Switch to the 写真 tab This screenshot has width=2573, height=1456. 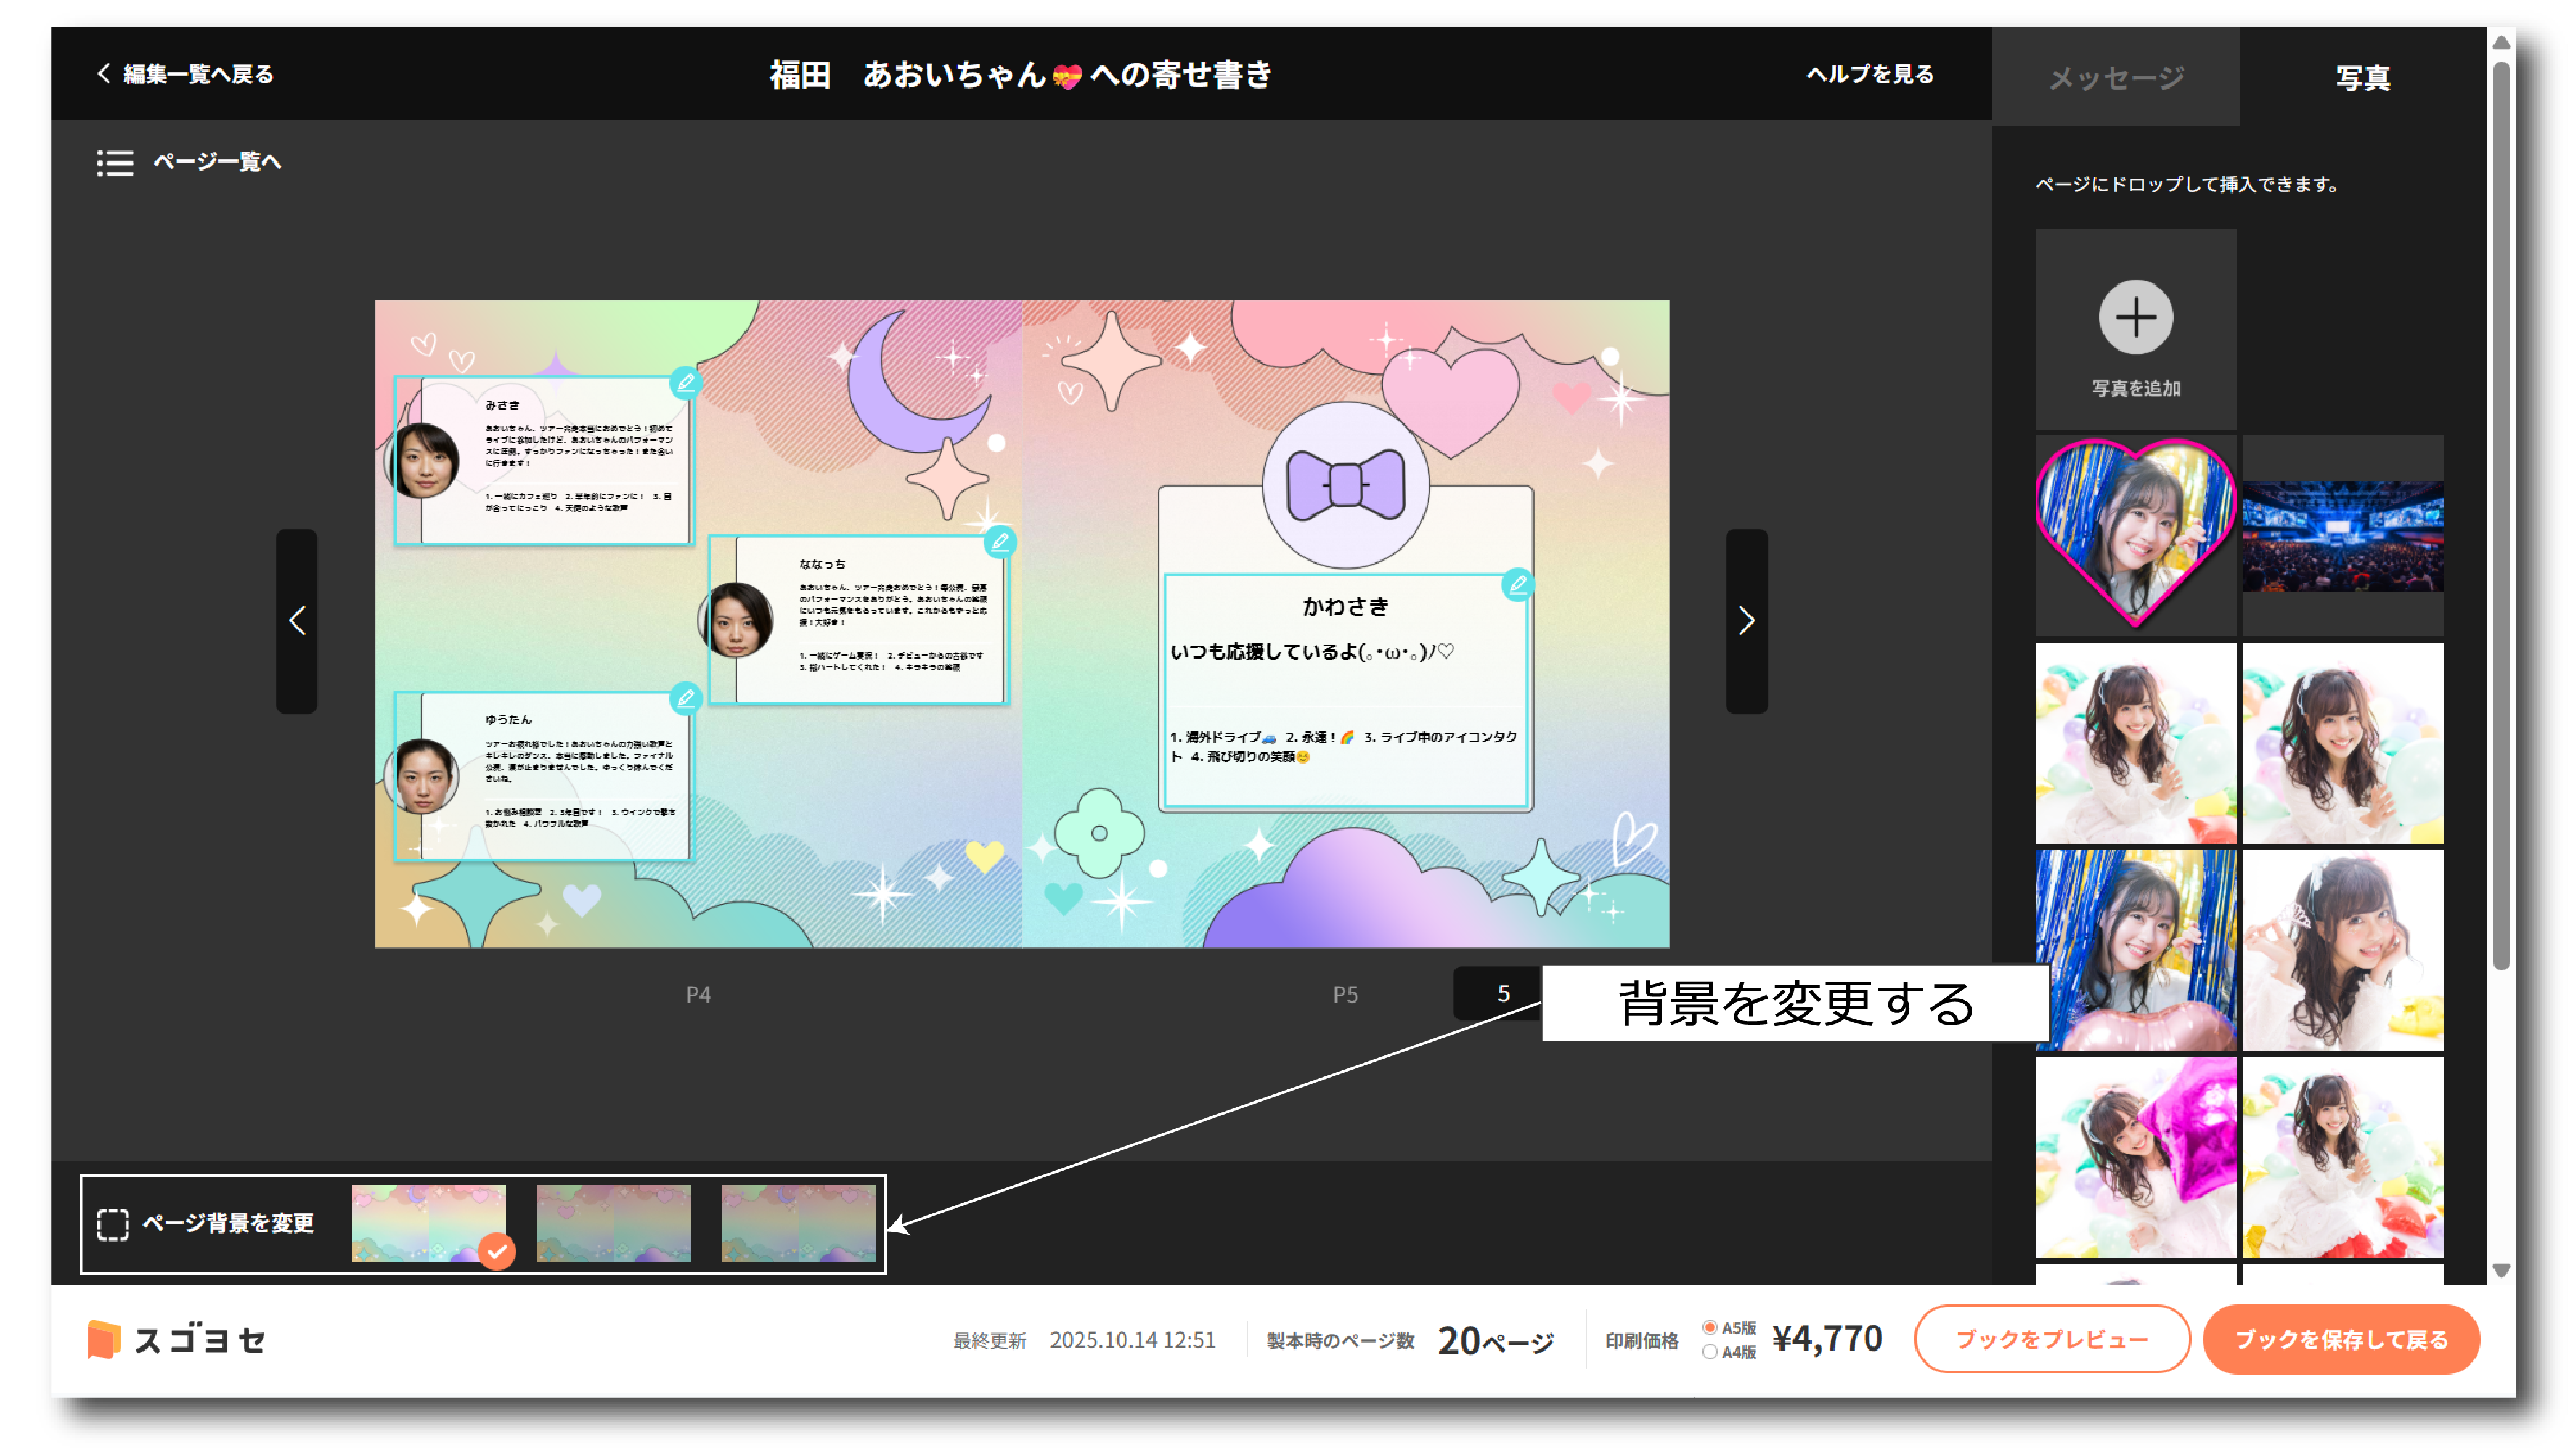pyautogui.click(x=2363, y=77)
